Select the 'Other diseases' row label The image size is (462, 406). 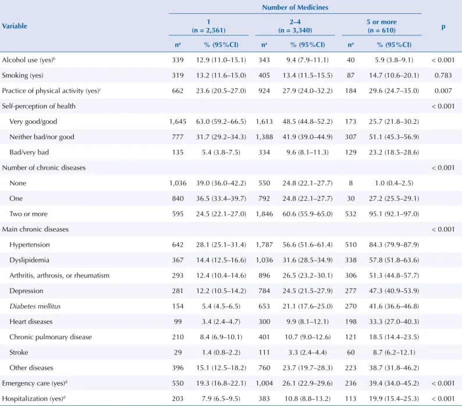click(x=31, y=368)
